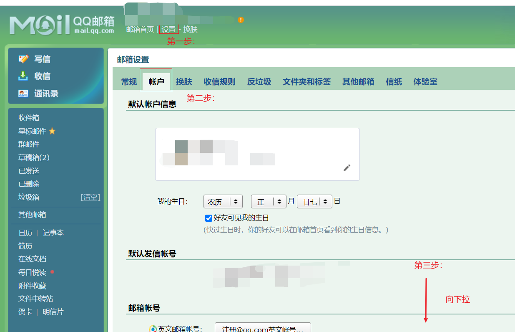Click the pencil edit icon on account card
The width and height of the screenshot is (515, 332).
(347, 167)
